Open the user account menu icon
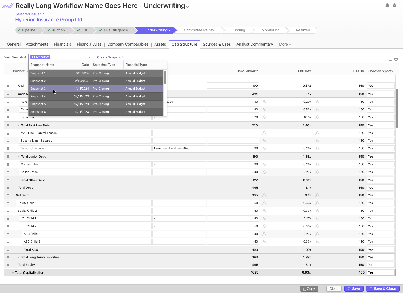The height and width of the screenshot is (293, 403). [395, 6]
